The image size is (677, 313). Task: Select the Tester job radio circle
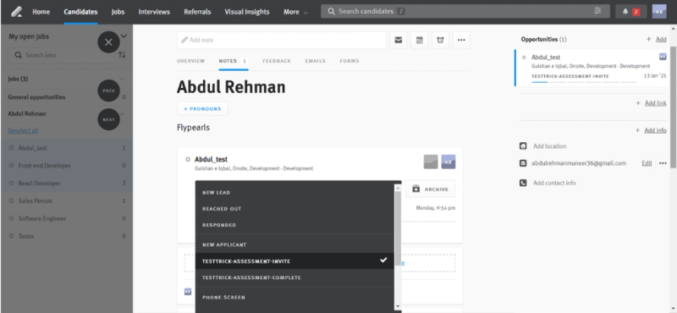(x=11, y=236)
